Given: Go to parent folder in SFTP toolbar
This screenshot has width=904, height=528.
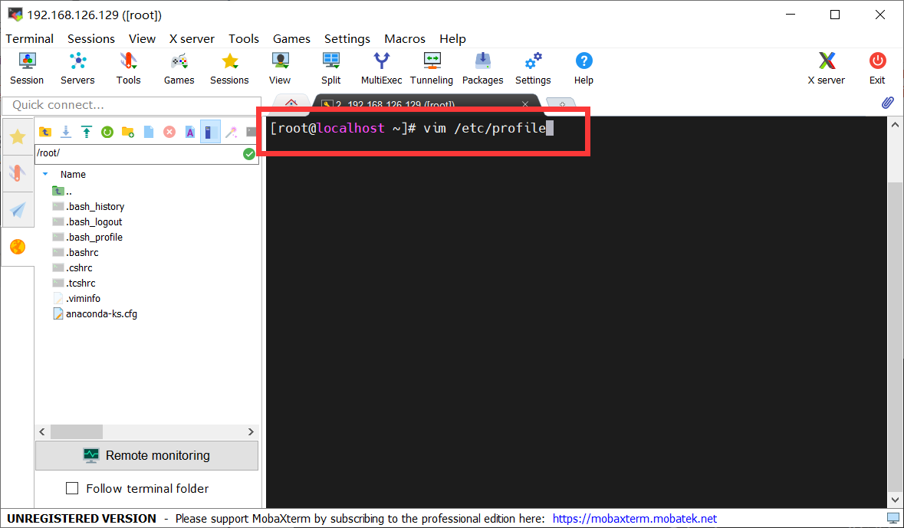Looking at the screenshot, I should 45,132.
